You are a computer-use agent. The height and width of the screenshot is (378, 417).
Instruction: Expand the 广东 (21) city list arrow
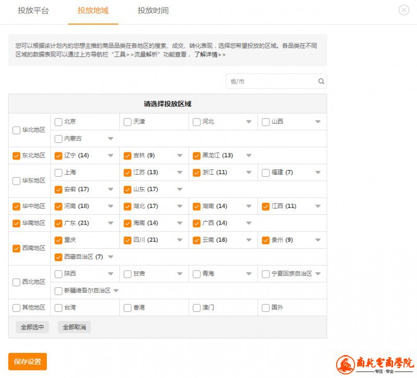click(111, 223)
